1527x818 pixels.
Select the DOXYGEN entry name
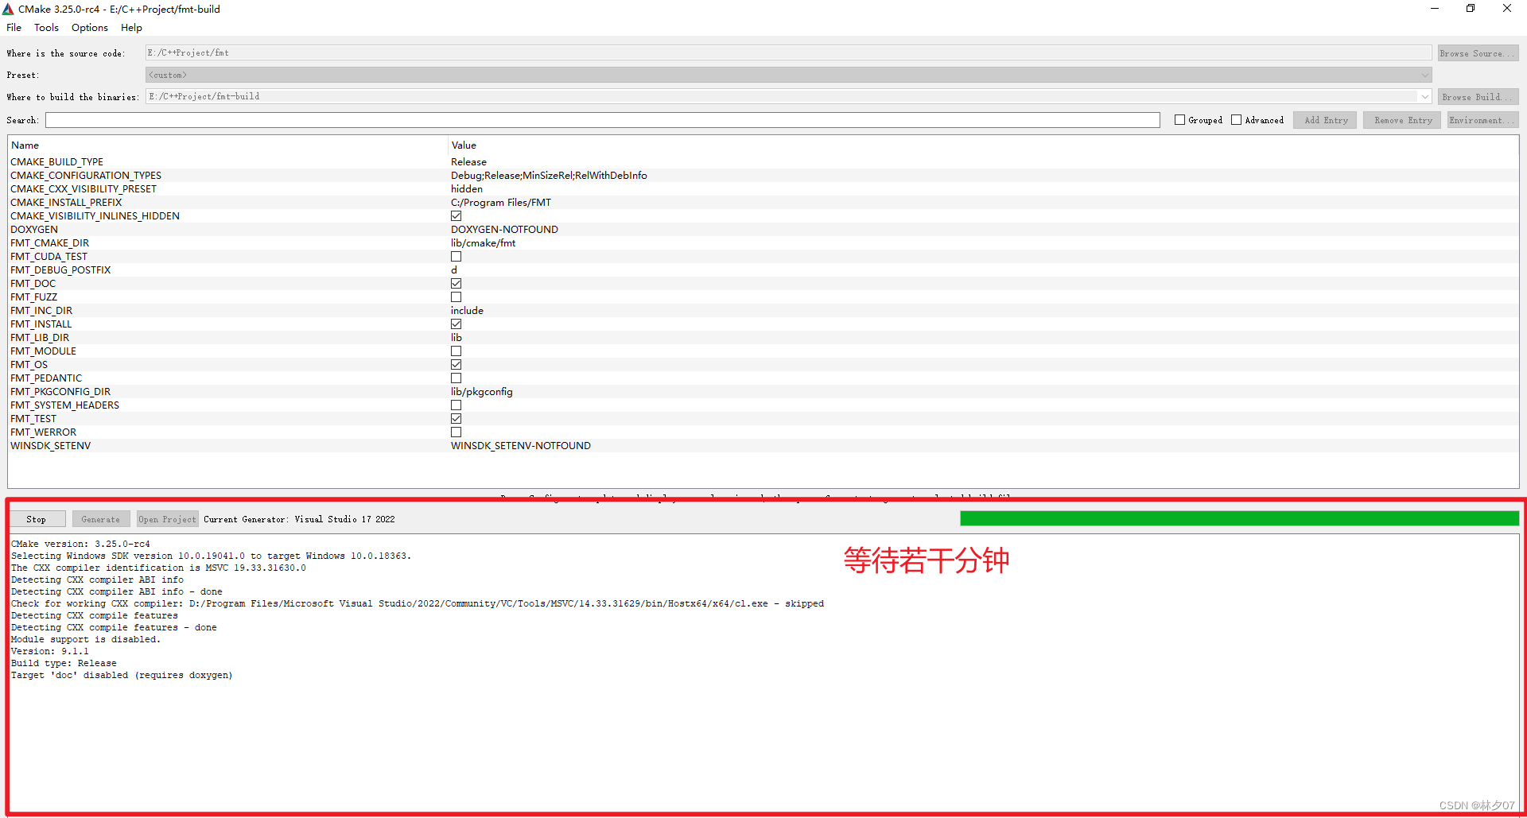(x=34, y=230)
